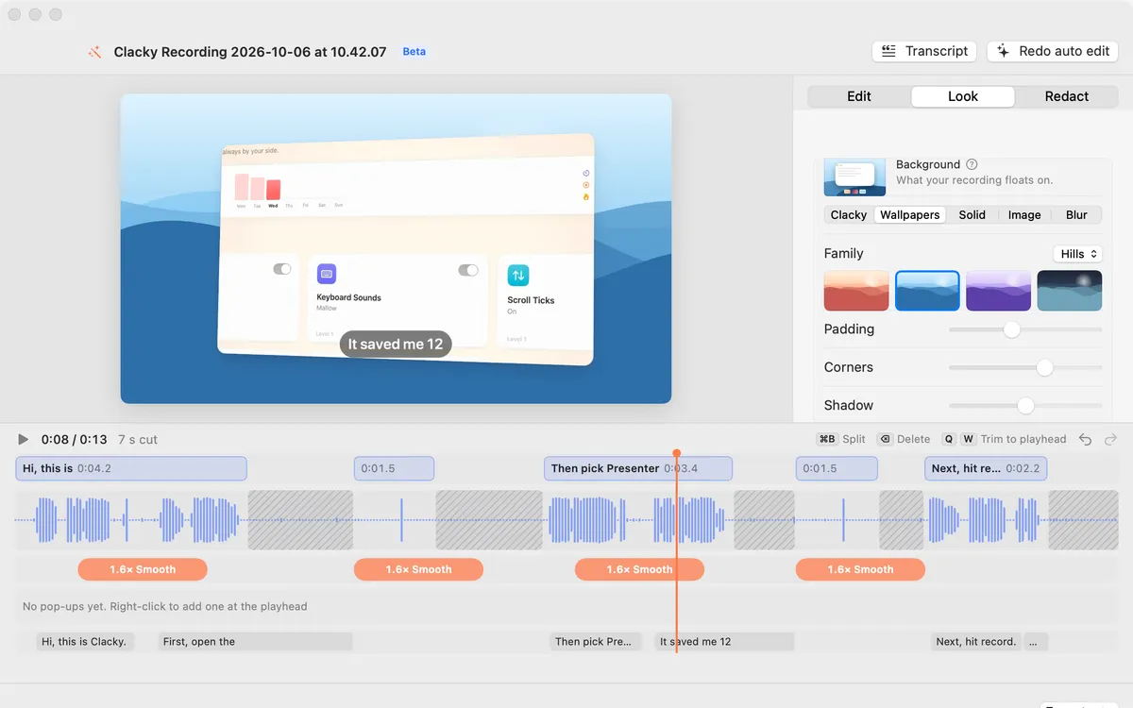The image size is (1133, 708).
Task: Click the ⌘B Split shortcut icon
Action: pos(828,439)
